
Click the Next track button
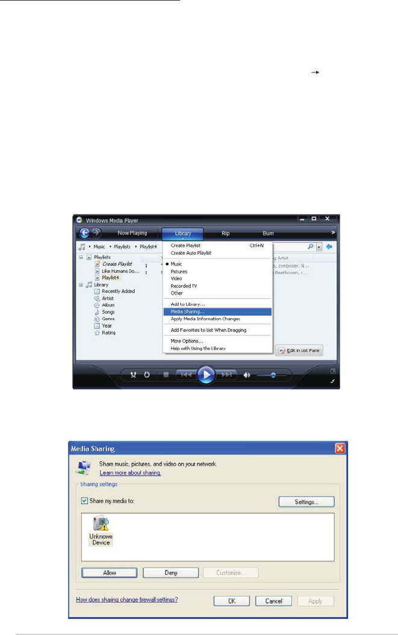pyautogui.click(x=226, y=375)
